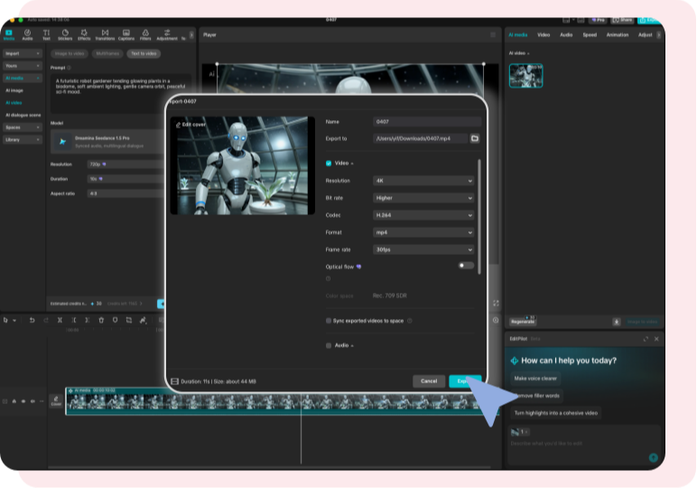Click the Name input field

tap(426, 121)
